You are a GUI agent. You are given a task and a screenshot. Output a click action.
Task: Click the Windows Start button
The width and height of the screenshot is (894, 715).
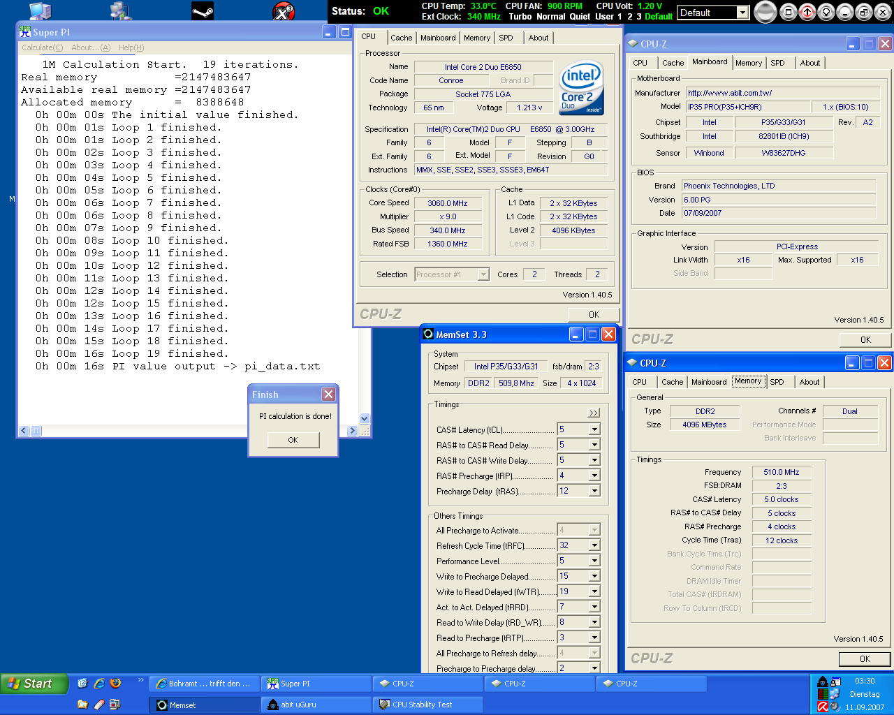coord(34,684)
